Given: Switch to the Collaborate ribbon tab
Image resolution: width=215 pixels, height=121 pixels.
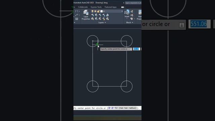Looking at the screenshot, I should coord(83,7).
